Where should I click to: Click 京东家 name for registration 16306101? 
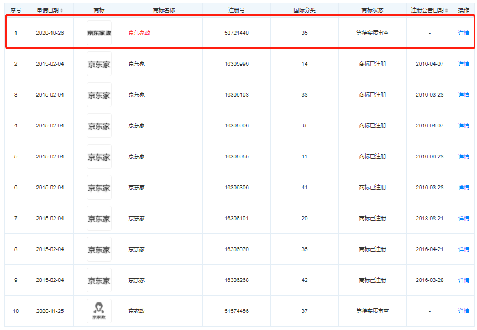[x=137, y=219]
